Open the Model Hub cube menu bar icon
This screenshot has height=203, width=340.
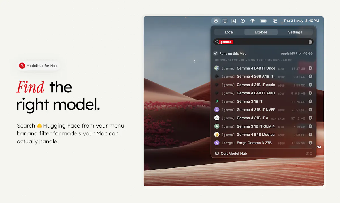click(216, 21)
